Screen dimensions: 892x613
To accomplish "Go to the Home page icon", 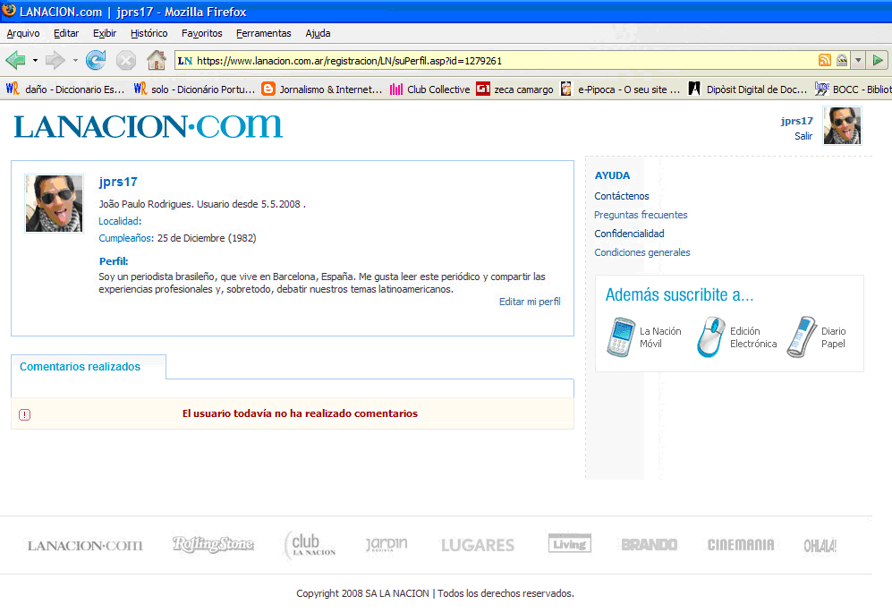I will click(x=157, y=60).
